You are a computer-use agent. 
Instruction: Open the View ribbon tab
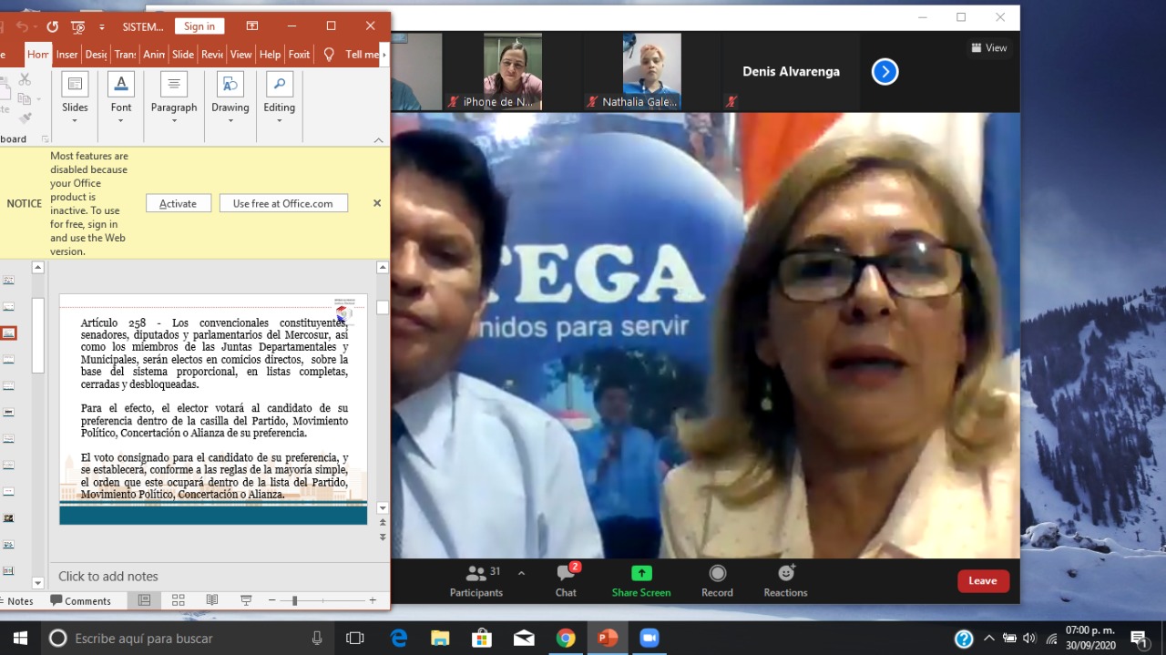[240, 55]
